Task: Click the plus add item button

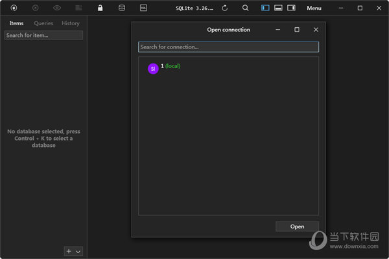Action: click(x=69, y=251)
